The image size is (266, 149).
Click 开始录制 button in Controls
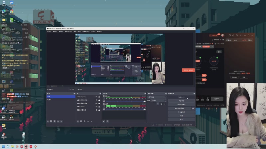(181, 101)
